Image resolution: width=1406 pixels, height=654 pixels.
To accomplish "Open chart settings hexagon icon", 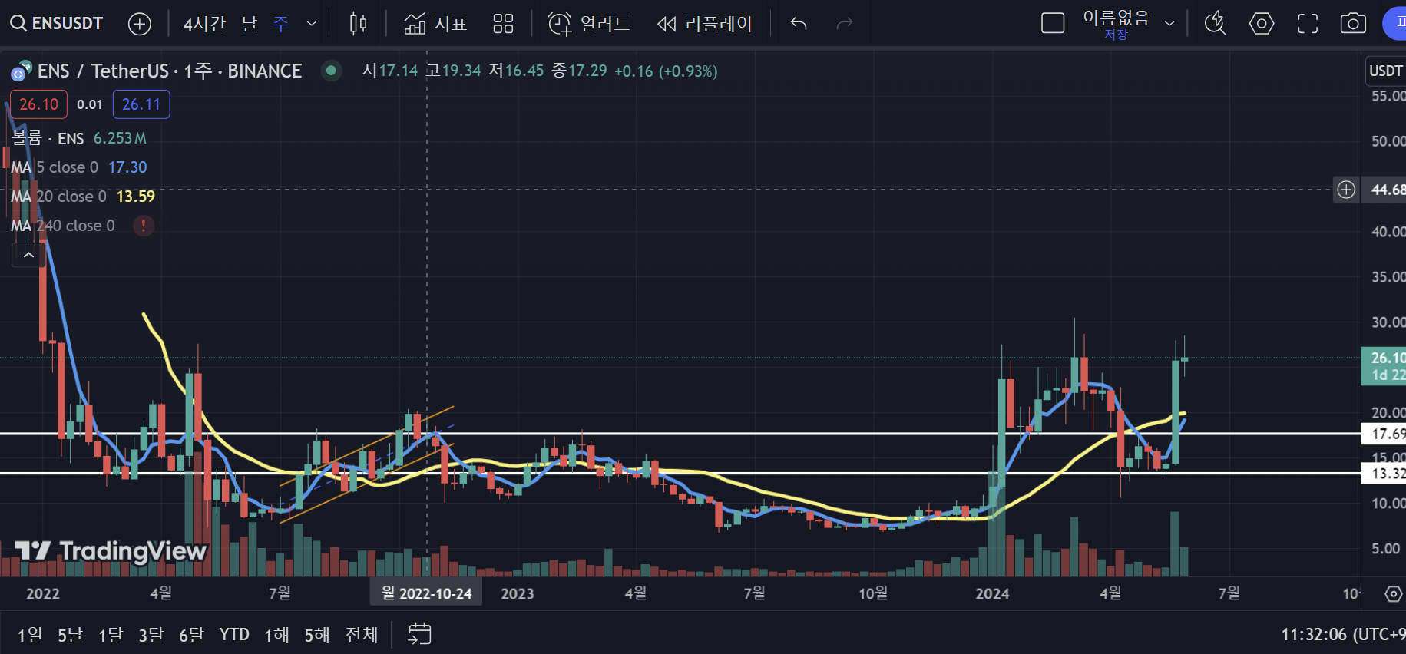I will (1262, 24).
